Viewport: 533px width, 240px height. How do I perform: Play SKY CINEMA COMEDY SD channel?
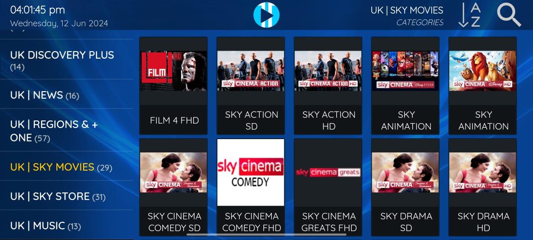[174, 187]
